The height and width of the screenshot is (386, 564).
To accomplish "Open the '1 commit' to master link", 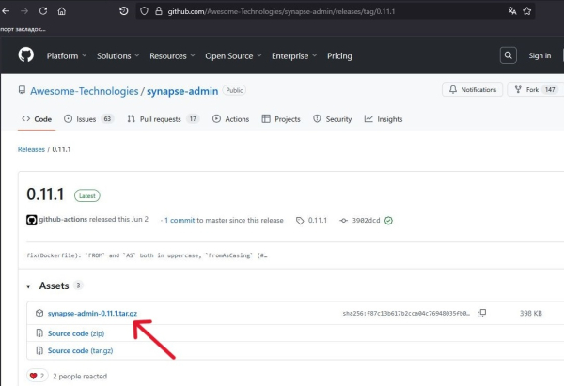I will (x=180, y=220).
